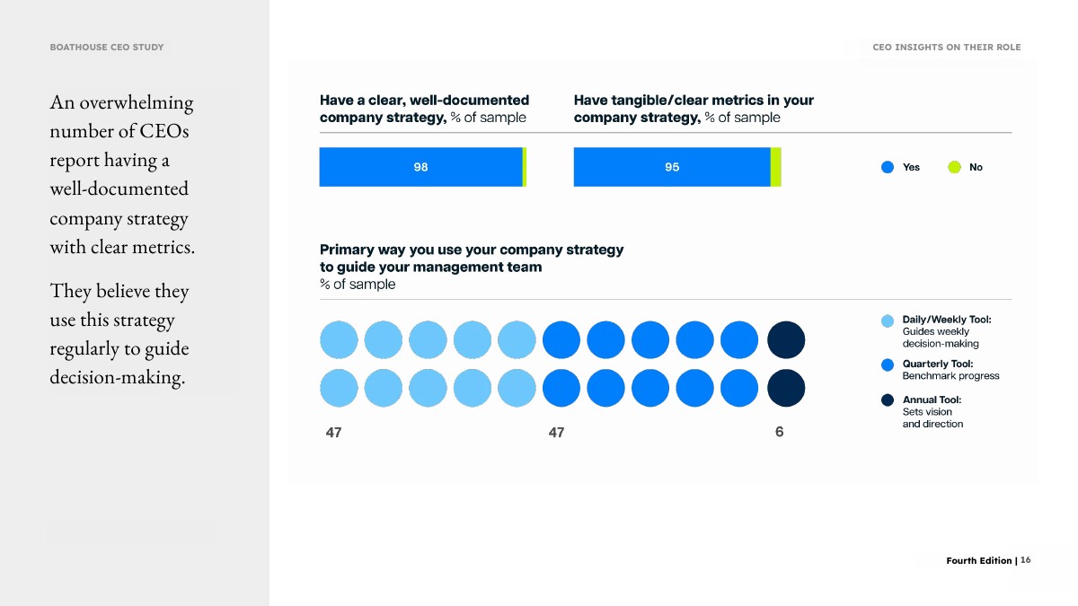The width and height of the screenshot is (1078, 606).
Task: Click the 'Have tangible/clear metrics' chart title
Action: (x=694, y=109)
